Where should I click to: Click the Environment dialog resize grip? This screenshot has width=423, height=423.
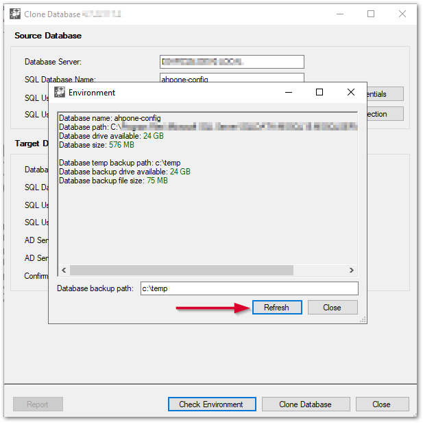click(363, 319)
